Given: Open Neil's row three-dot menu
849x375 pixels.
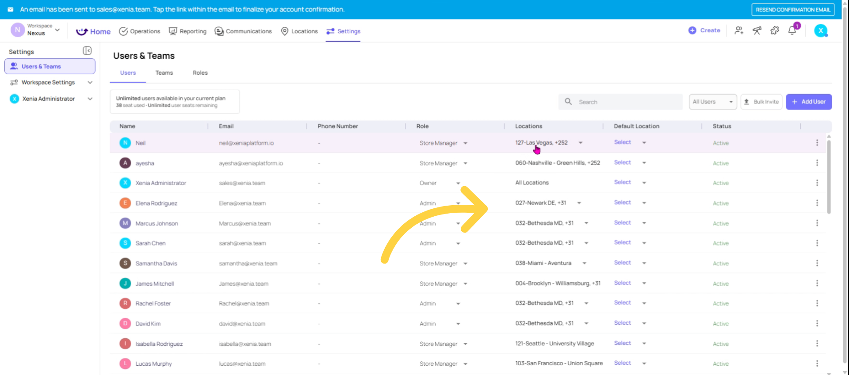Looking at the screenshot, I should coord(817,143).
